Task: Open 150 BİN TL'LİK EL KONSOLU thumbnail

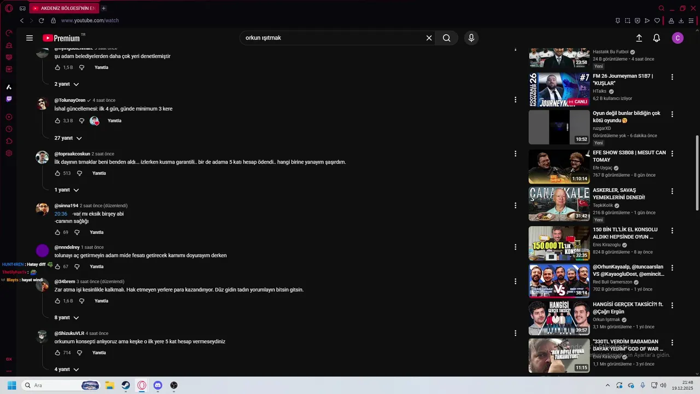Action: [559, 243]
